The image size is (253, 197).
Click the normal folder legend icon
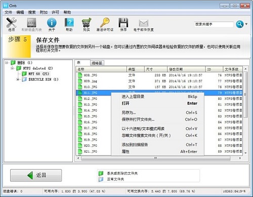point(101,179)
